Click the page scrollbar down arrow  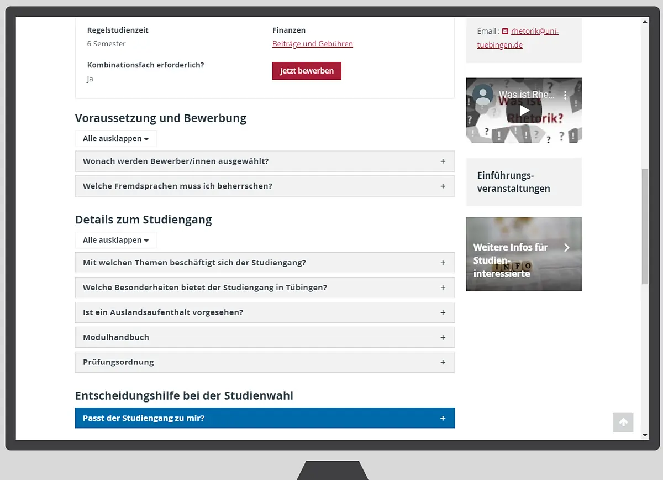coord(645,435)
